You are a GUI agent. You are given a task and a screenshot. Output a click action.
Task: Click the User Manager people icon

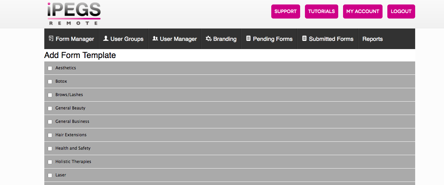point(155,38)
